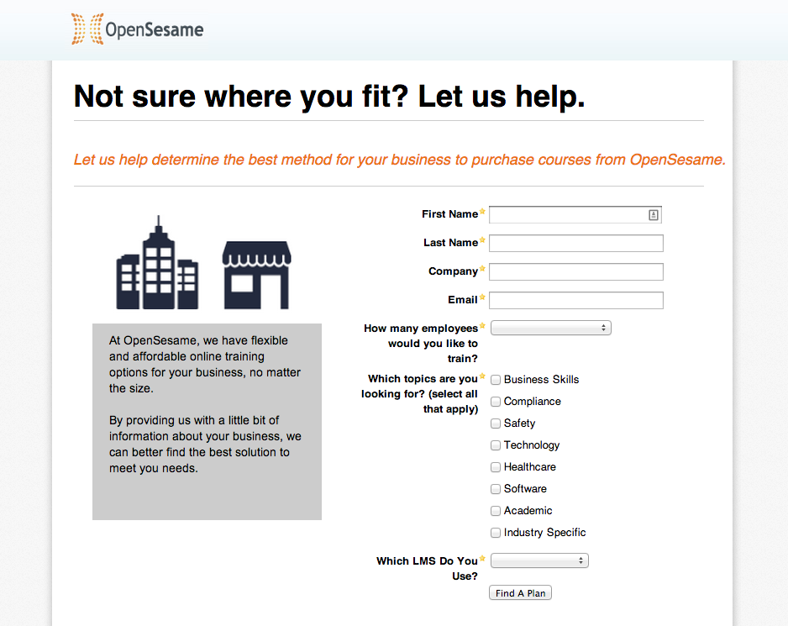Screen dimensions: 788x626
Task: Check the Business Skills checkbox
Action: pyautogui.click(x=496, y=380)
